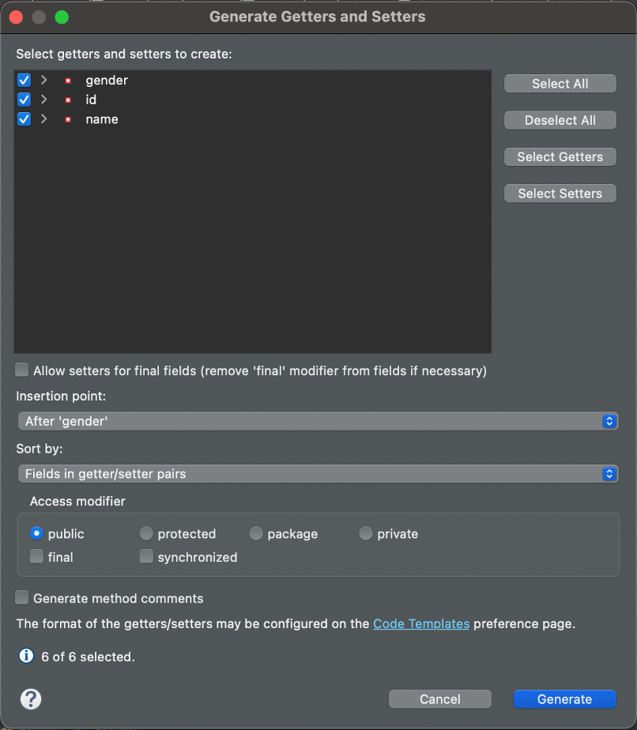
Task: Click the private field icon beside name
Action: 68,119
